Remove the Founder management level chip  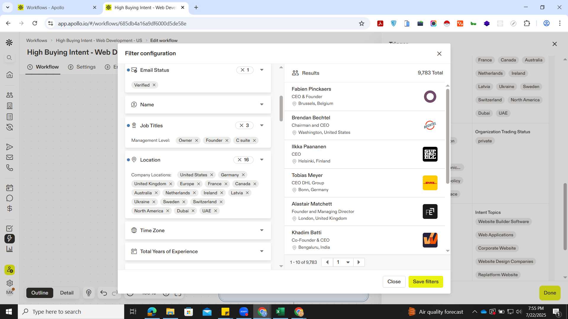tap(227, 140)
